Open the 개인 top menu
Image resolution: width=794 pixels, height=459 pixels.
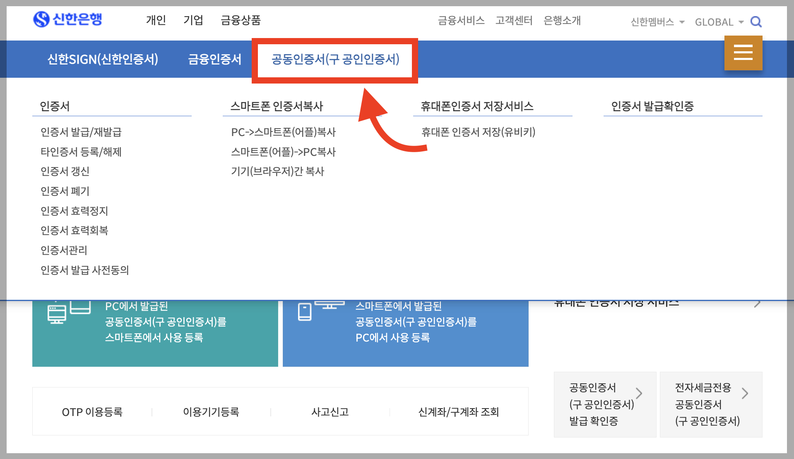156,20
